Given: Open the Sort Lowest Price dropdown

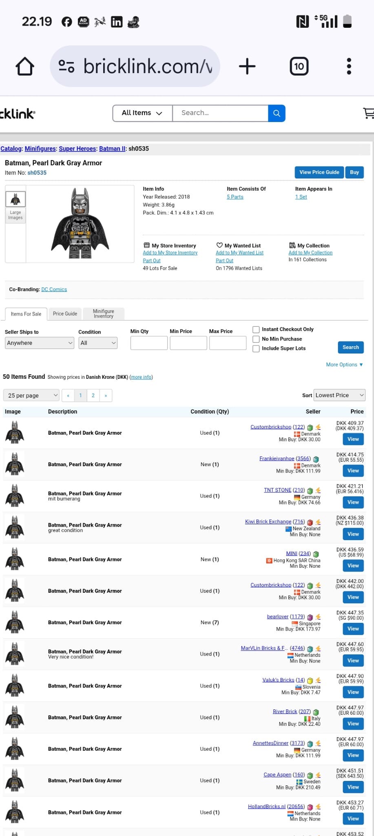Looking at the screenshot, I should (x=339, y=395).
